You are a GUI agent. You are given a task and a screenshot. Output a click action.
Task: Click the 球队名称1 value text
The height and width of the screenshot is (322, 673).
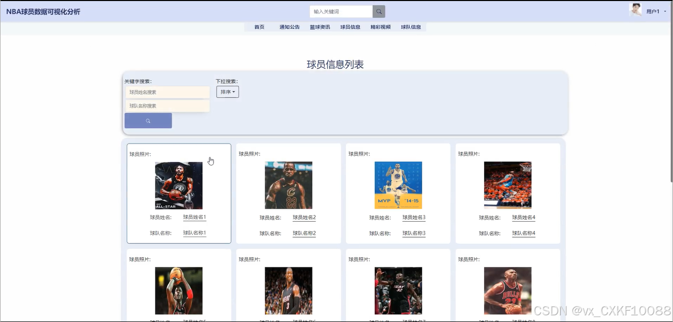[195, 233]
